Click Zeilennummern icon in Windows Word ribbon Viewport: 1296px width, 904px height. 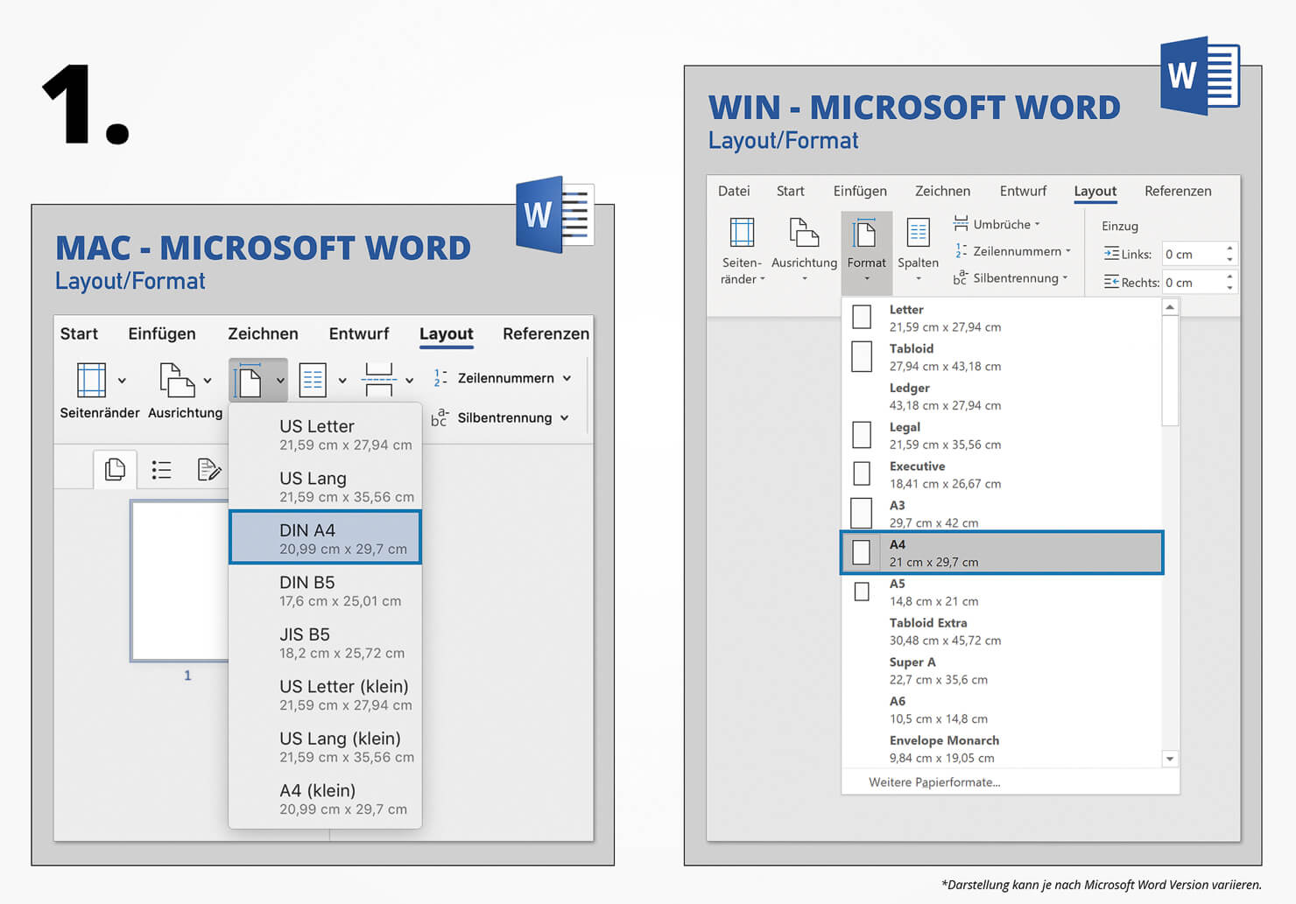click(x=961, y=251)
